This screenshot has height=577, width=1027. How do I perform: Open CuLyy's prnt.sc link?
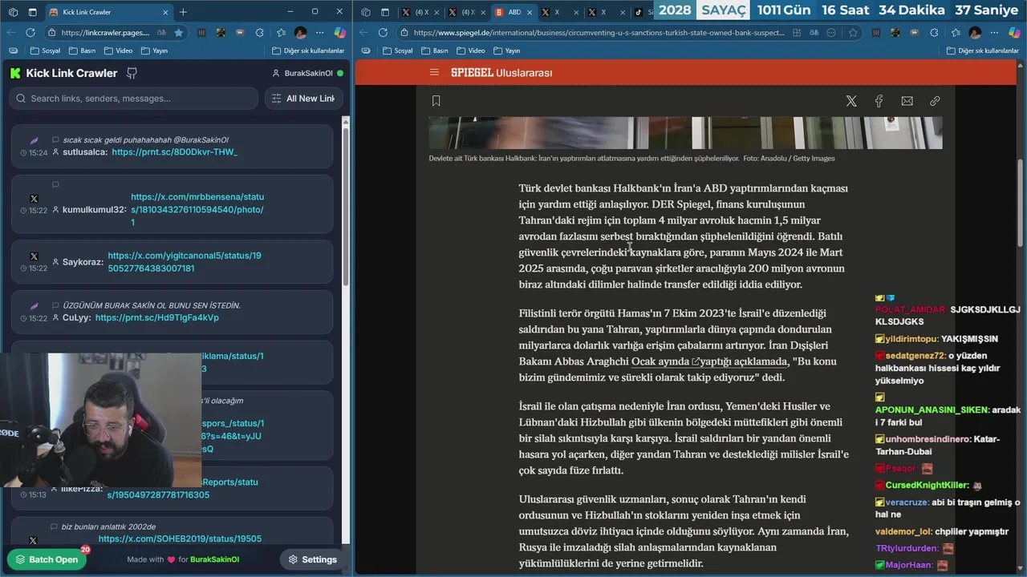coord(156,317)
